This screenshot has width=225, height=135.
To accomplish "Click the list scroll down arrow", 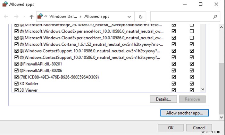I will [203, 90].
